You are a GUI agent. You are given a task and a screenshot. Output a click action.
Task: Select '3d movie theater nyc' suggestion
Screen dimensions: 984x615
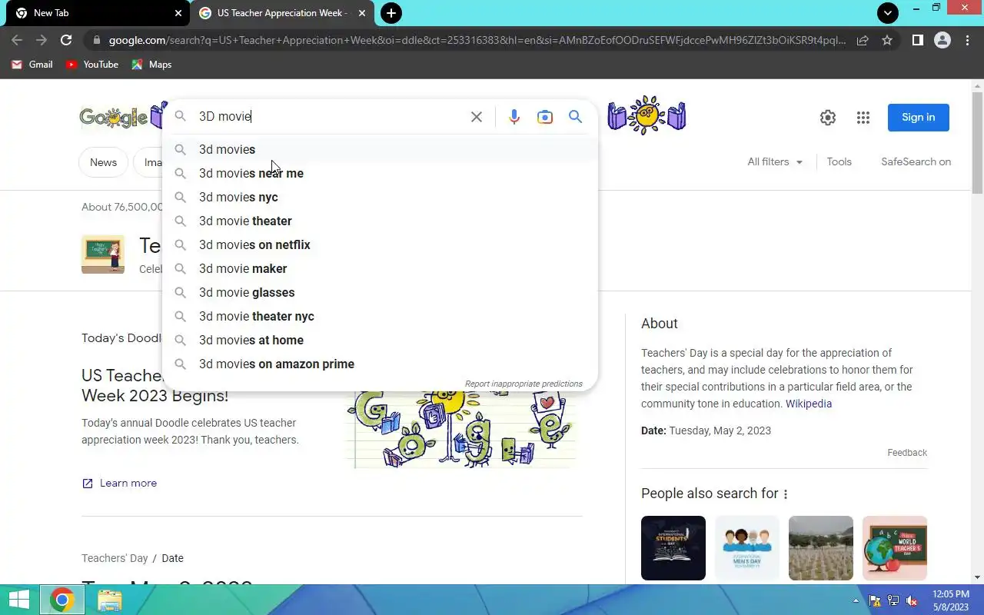coord(380,316)
